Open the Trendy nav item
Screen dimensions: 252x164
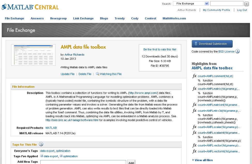point(120,18)
